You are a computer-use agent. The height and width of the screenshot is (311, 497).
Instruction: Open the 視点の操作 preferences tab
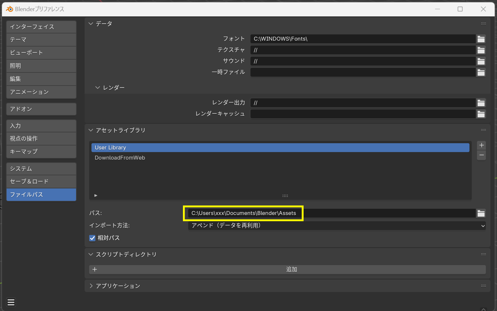41,139
